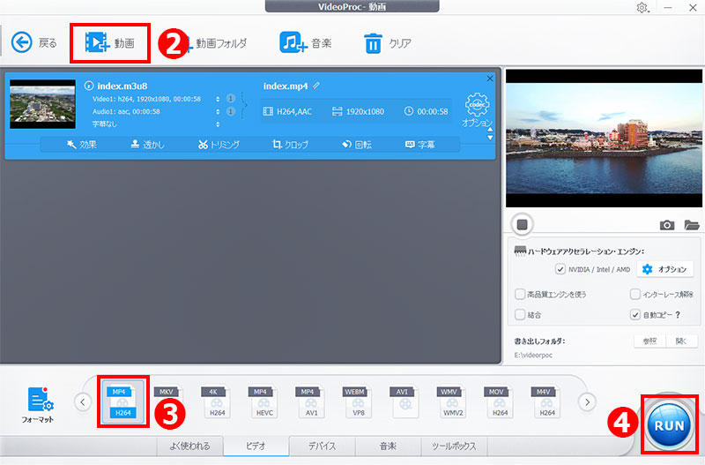Image resolution: width=705 pixels, height=465 pixels.
Task: Remove index.m3u8 item with its X
Action: pyautogui.click(x=490, y=79)
